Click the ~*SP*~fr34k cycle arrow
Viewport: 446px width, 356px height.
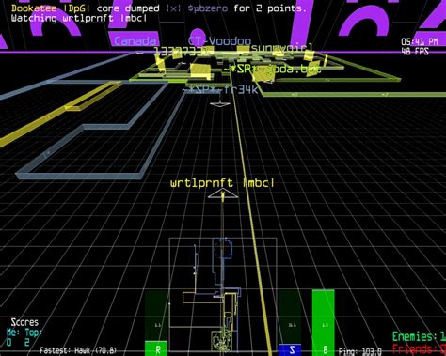220,104
